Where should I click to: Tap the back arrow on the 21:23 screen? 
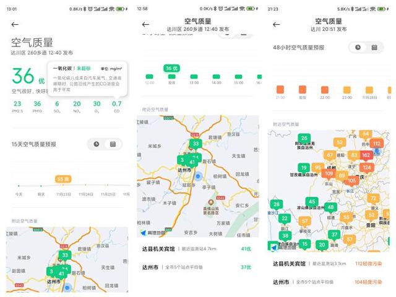(277, 25)
